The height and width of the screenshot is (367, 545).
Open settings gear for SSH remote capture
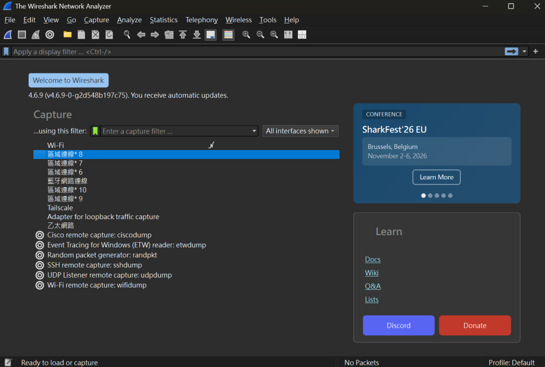tap(40, 265)
